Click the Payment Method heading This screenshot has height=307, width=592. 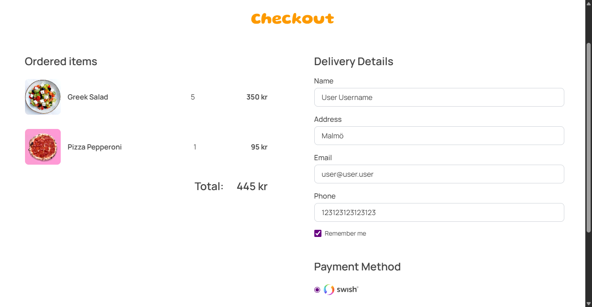click(x=358, y=267)
